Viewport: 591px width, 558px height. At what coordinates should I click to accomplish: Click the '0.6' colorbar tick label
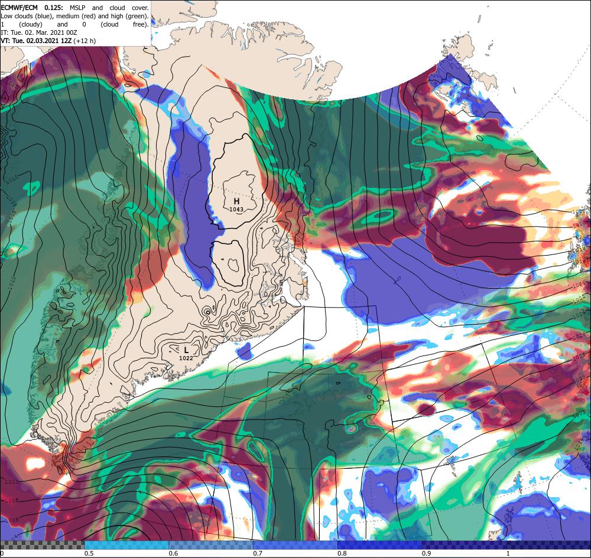[173, 553]
